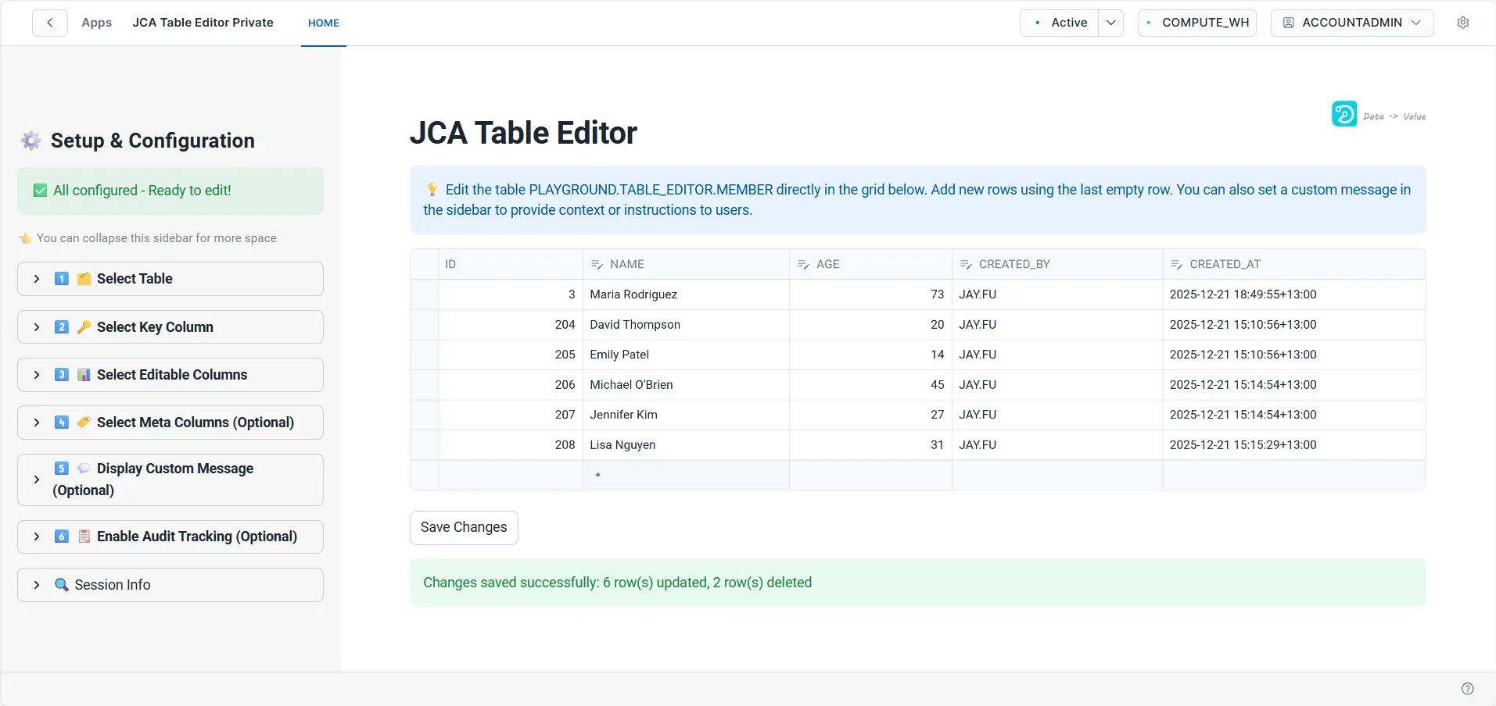
Task: Open the Active status dropdown
Action: coord(1110,22)
